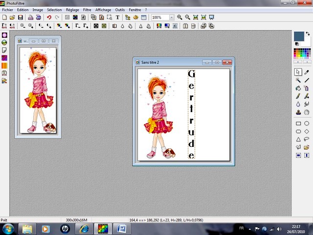Click the blue foreground color swatch
Image resolution: width=313 pixels, height=235 pixels.
(x=299, y=36)
